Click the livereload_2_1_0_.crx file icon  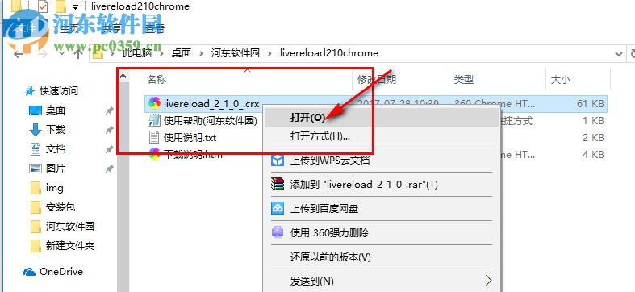154,103
